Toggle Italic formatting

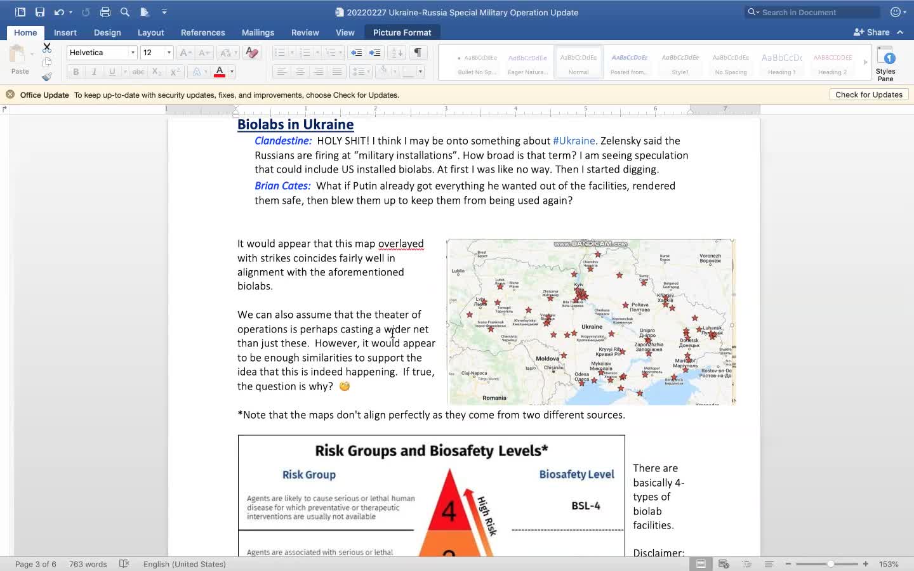(94, 72)
